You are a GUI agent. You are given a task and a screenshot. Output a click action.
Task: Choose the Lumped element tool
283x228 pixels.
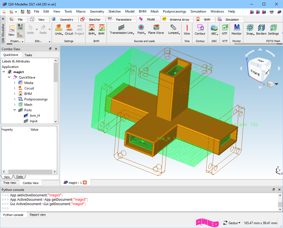point(174,29)
